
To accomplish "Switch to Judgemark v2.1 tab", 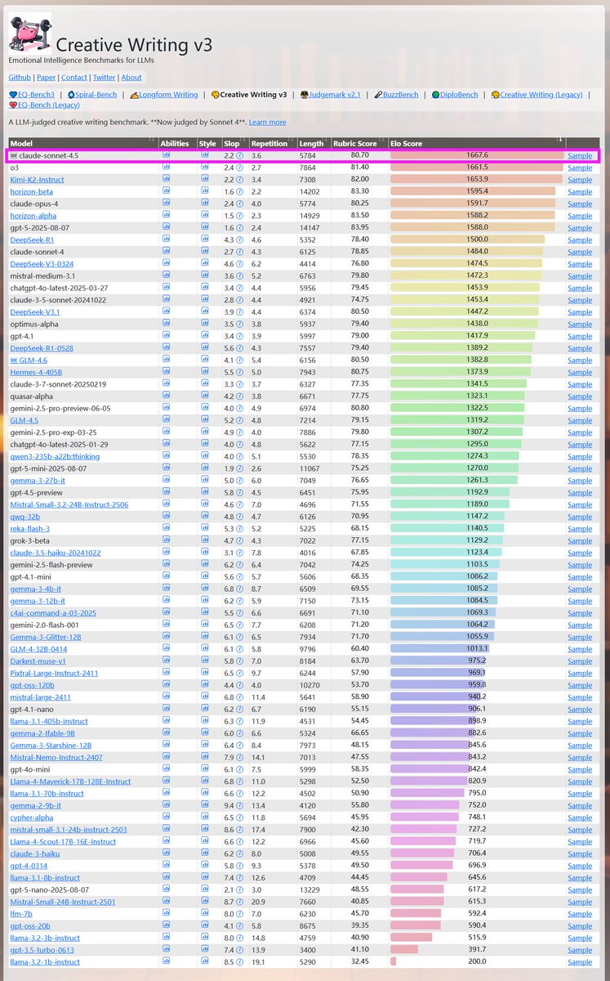I will (329, 95).
